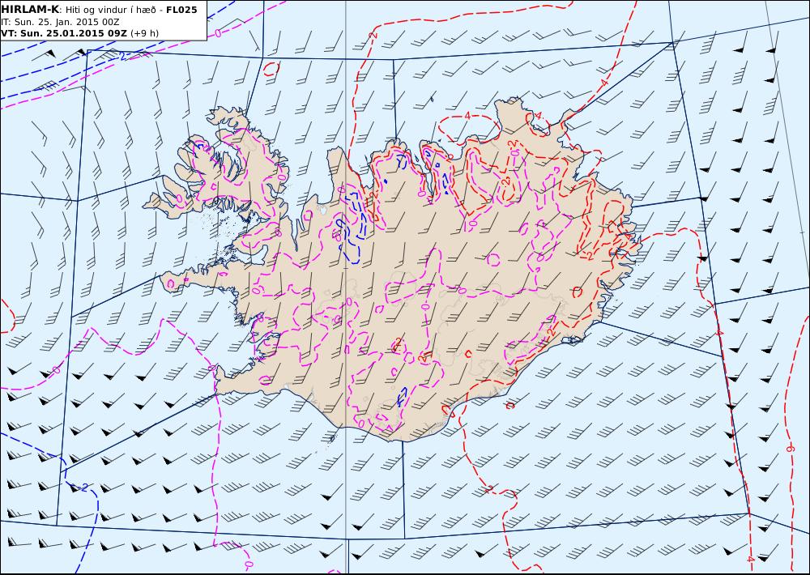The width and height of the screenshot is (810, 575).
Task: Click the red '6' isotherm contour label
Action: tap(789, 449)
